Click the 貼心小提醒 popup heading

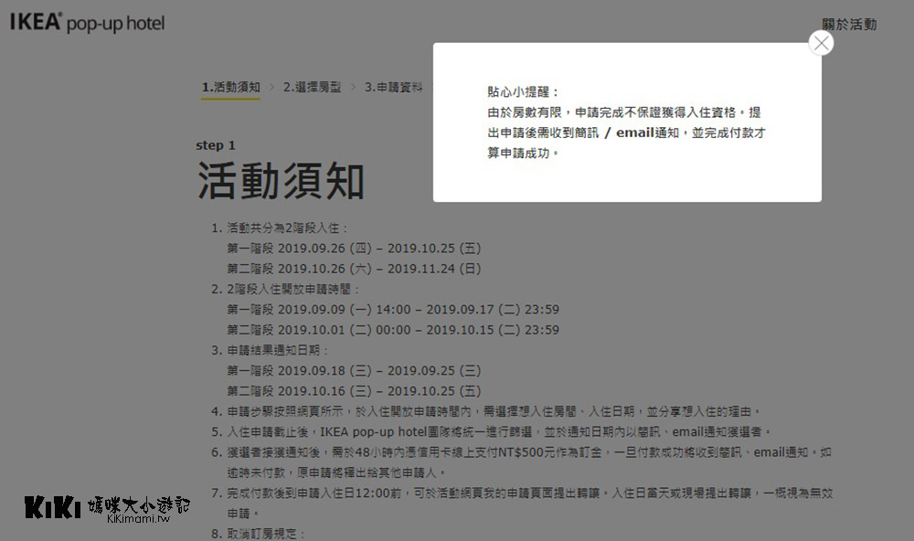pos(524,92)
